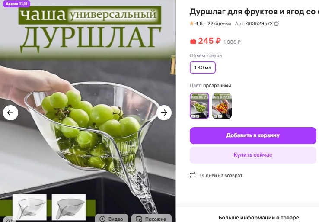Open the Видео play icon
The height and width of the screenshot is (222, 319).
[102, 219]
